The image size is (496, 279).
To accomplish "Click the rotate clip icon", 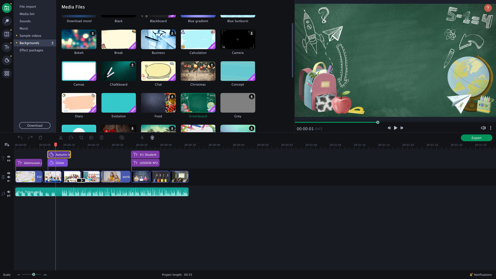I will point(71,137).
